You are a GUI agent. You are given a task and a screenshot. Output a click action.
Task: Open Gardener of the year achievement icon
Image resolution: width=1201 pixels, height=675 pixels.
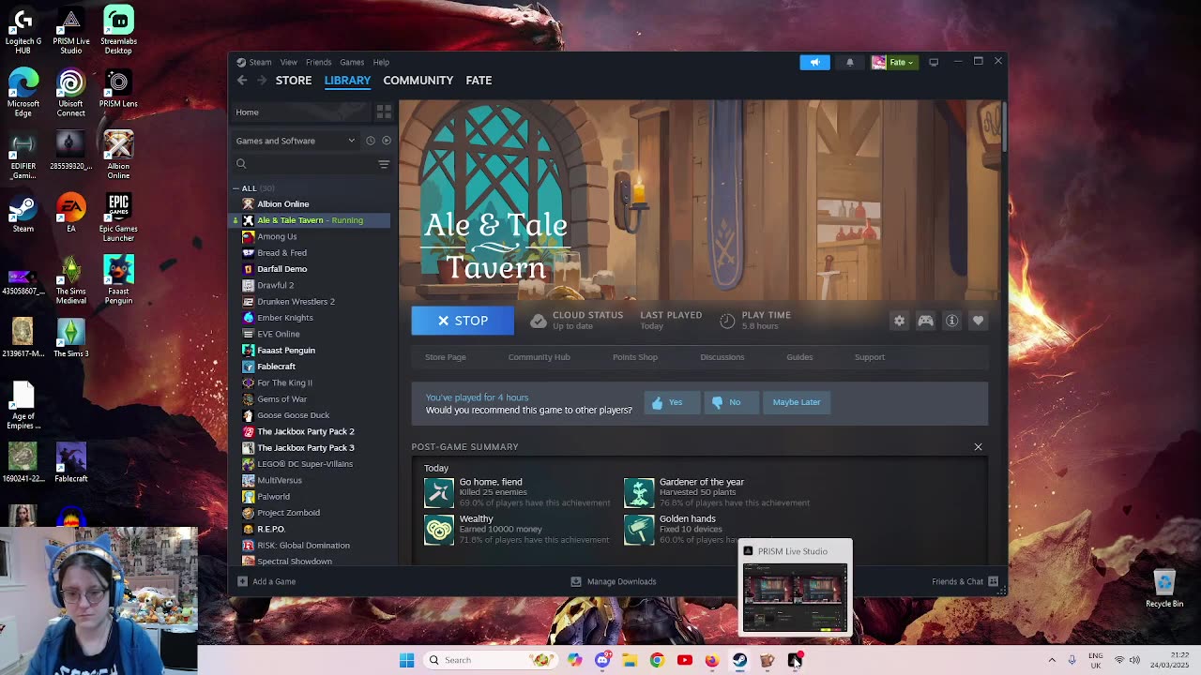click(638, 492)
